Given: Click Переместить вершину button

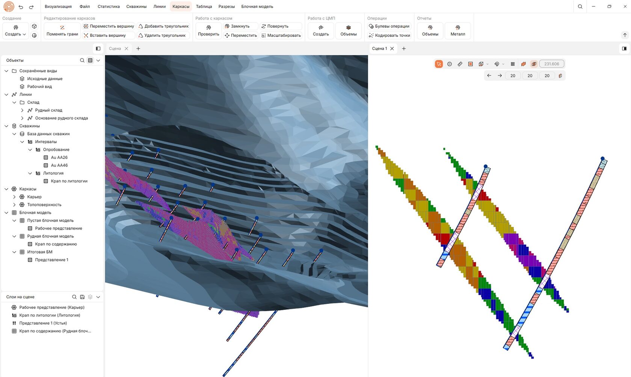Looking at the screenshot, I should pos(109,26).
